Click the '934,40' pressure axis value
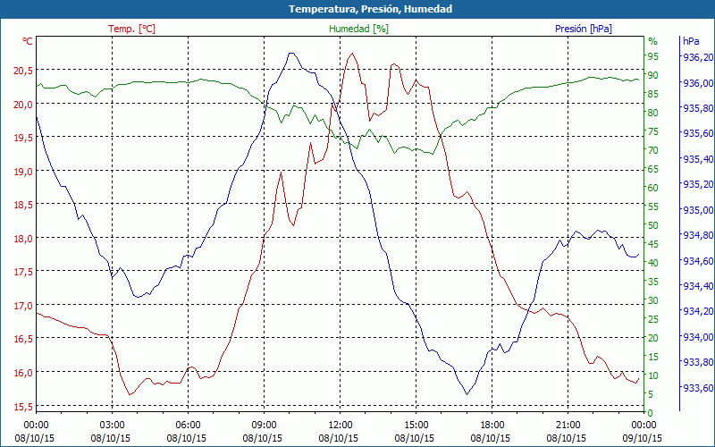715x447 pixels. pos(696,286)
